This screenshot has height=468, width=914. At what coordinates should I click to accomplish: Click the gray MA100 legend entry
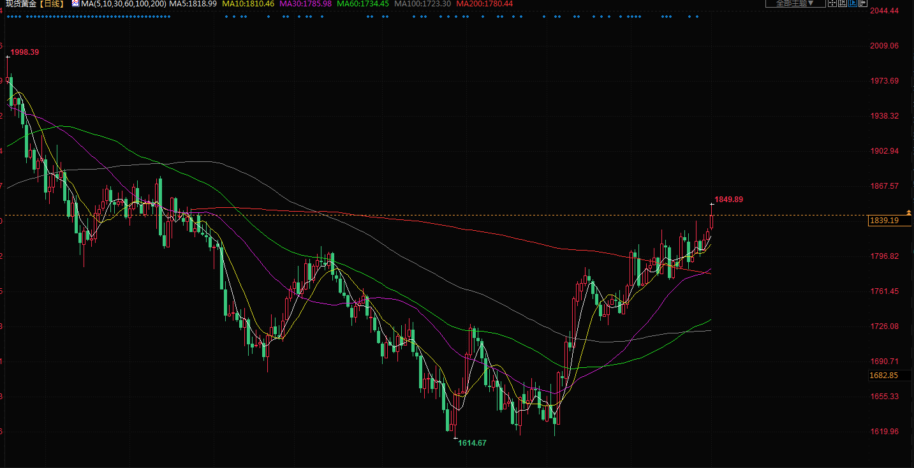coord(422,4)
